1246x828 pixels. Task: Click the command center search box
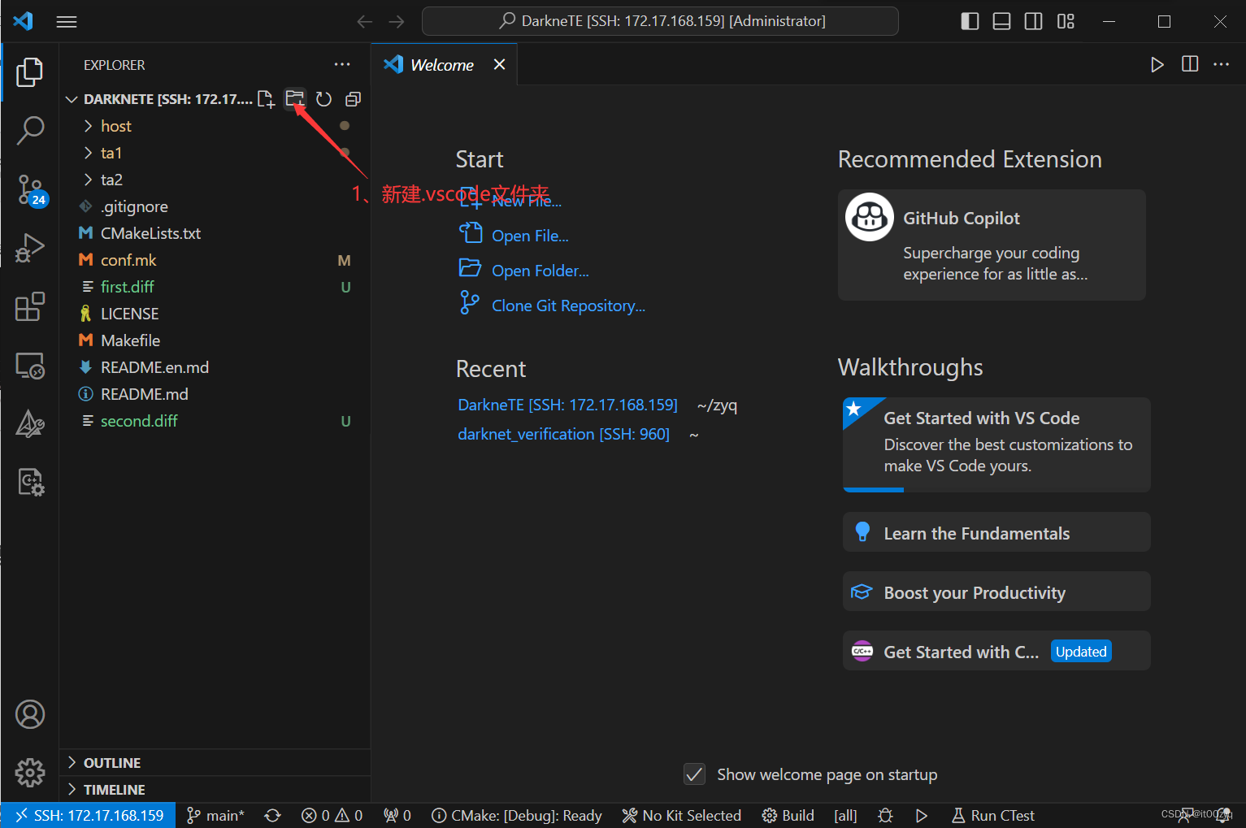pos(660,21)
